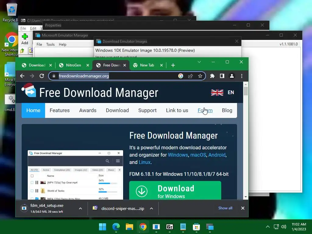Expand options for fdm_x64_setup.exe download

point(80,208)
